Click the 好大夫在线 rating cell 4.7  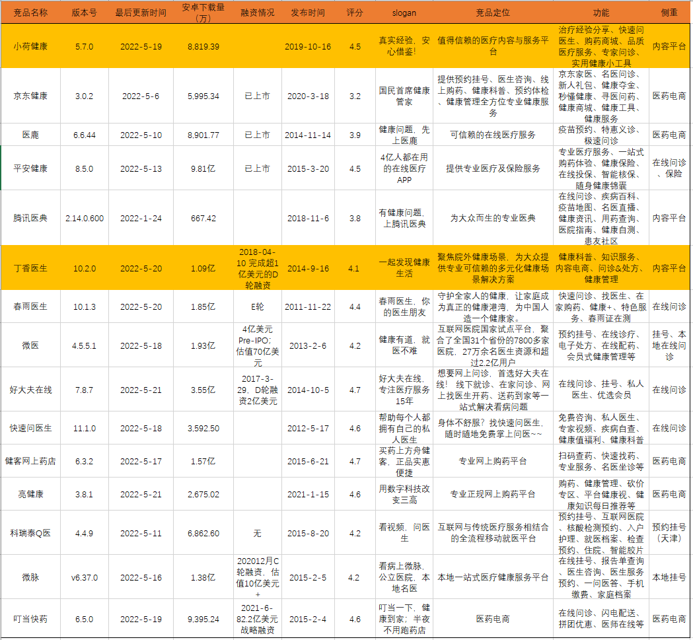pos(354,390)
